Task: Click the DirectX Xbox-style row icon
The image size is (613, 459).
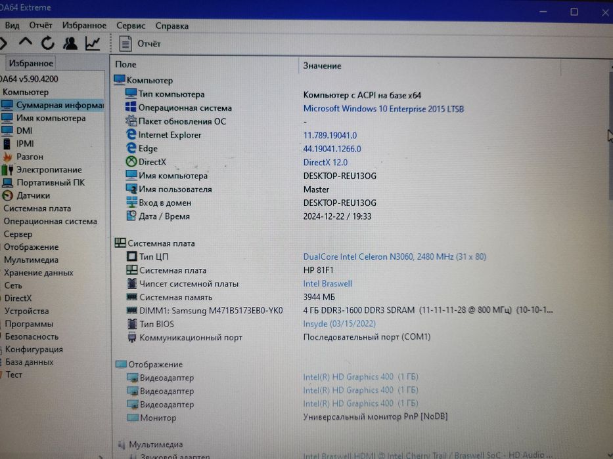Action: pyautogui.click(x=131, y=161)
